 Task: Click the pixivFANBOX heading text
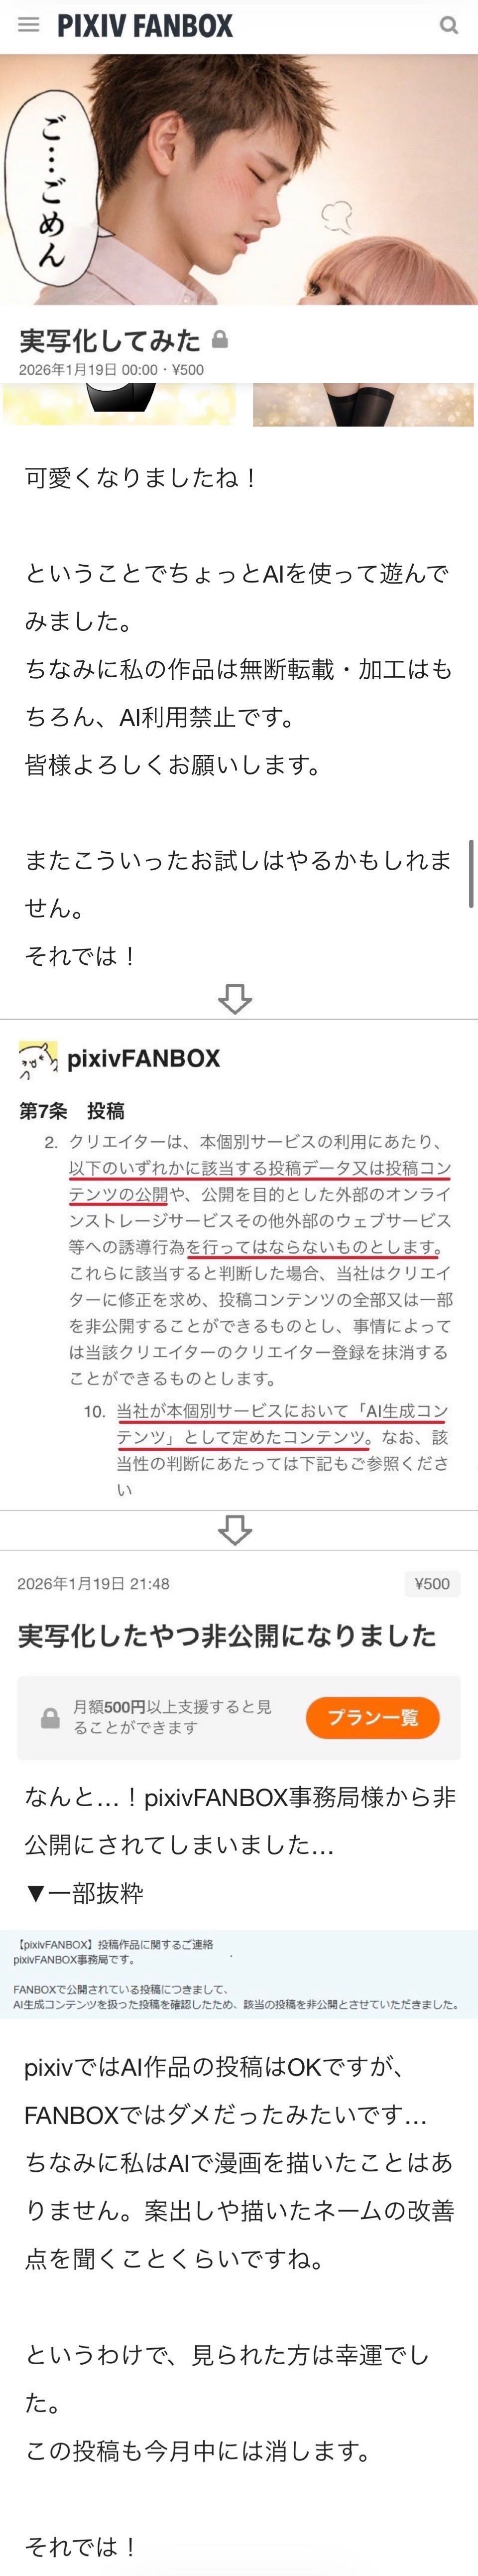143,1059
